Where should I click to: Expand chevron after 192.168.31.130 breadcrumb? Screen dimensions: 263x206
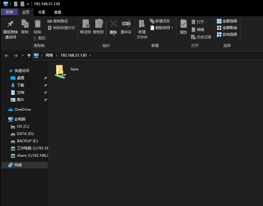(90, 56)
